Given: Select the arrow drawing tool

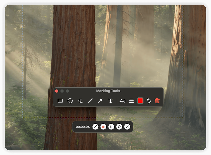Looking at the screenshot, I should tap(100, 101).
